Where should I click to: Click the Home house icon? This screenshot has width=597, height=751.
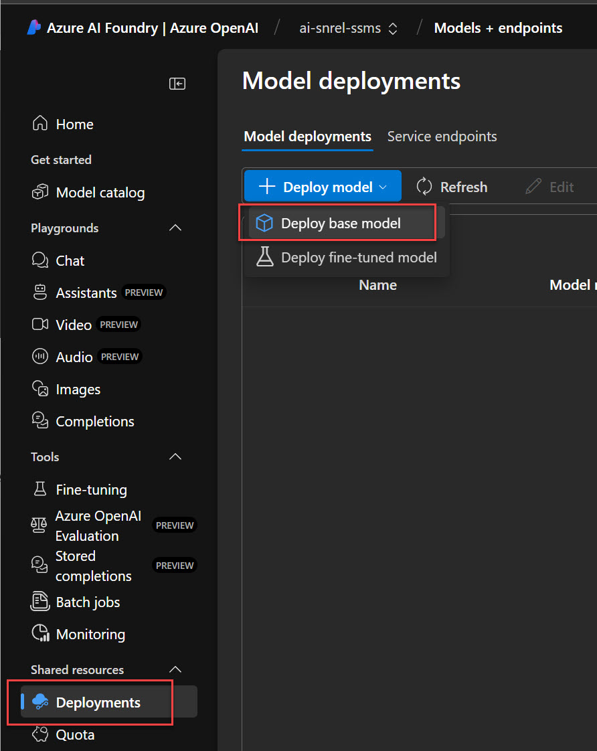(40, 124)
